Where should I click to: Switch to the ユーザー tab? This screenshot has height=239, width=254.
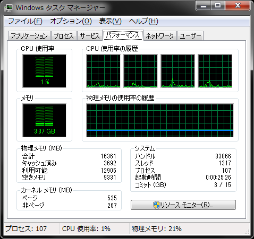point(190,36)
